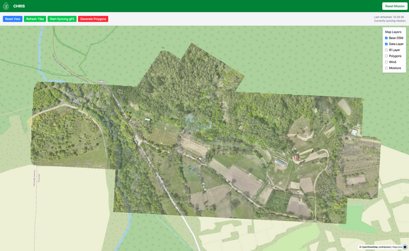Open the OpenStreetMap contributors link
The width and height of the screenshot is (409, 251).
[376, 247]
